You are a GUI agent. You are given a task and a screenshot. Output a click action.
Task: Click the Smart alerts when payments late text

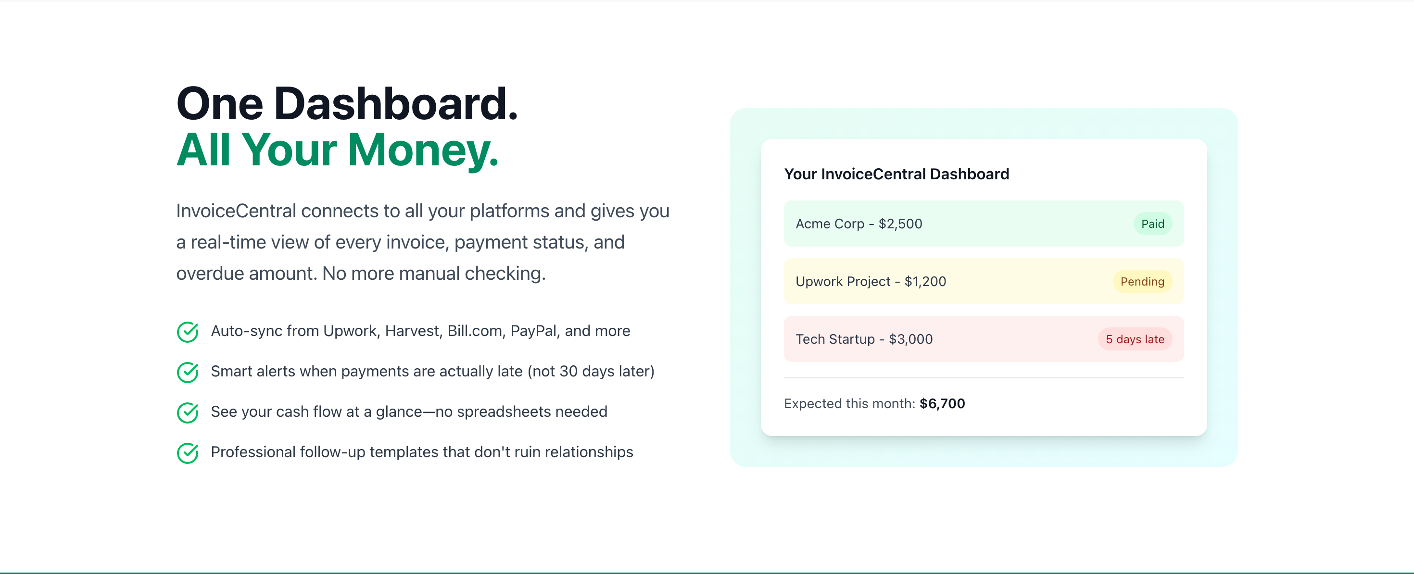[x=432, y=372]
